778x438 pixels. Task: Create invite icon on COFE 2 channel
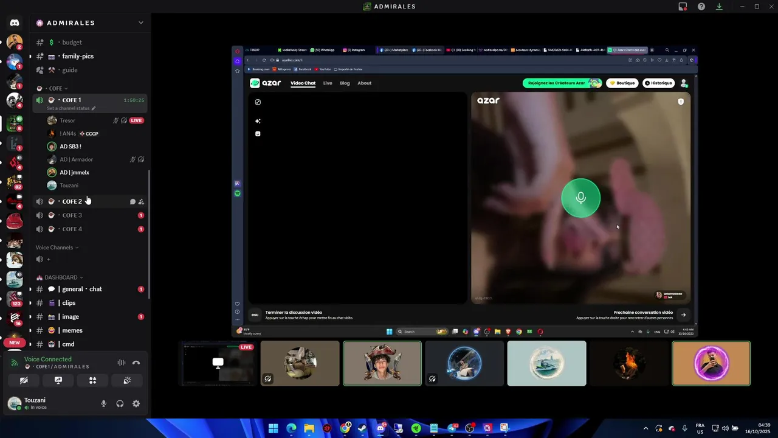point(141,201)
